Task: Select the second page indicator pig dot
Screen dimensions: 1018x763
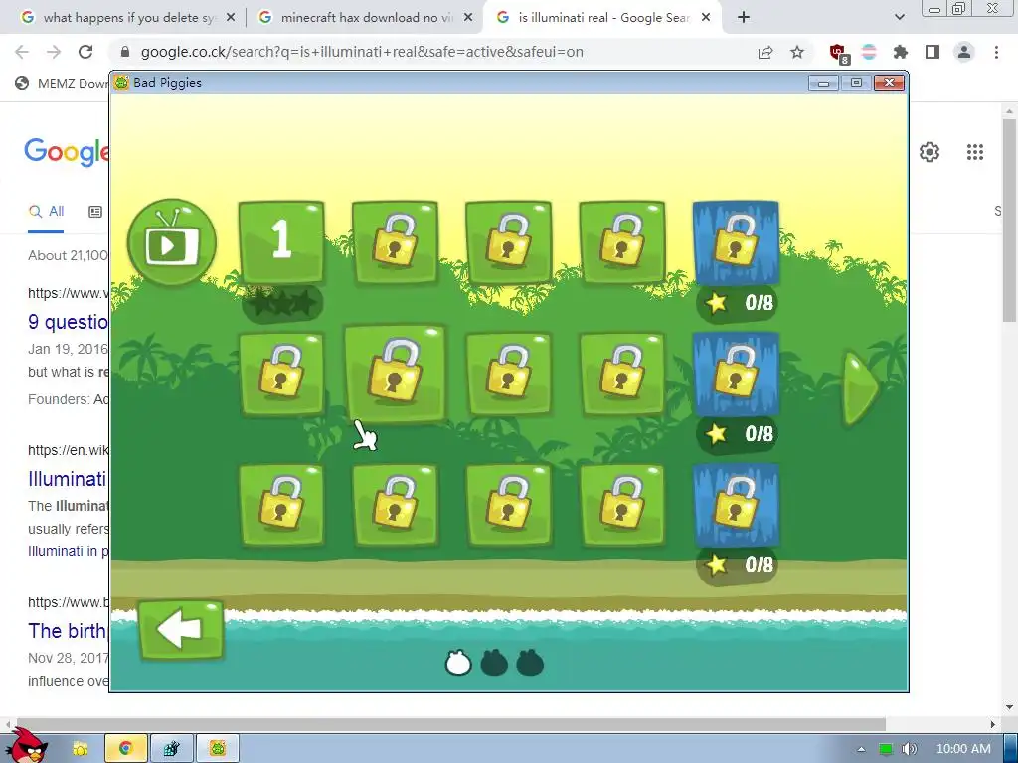Action: [x=493, y=663]
